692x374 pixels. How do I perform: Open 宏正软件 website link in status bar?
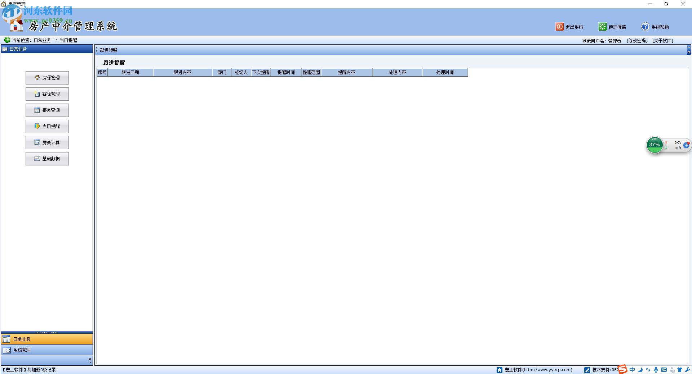point(534,370)
